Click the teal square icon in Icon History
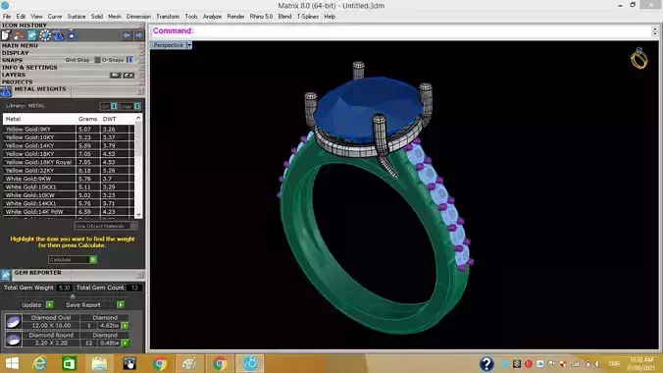Screen dimensions: 663x373 point(32,35)
